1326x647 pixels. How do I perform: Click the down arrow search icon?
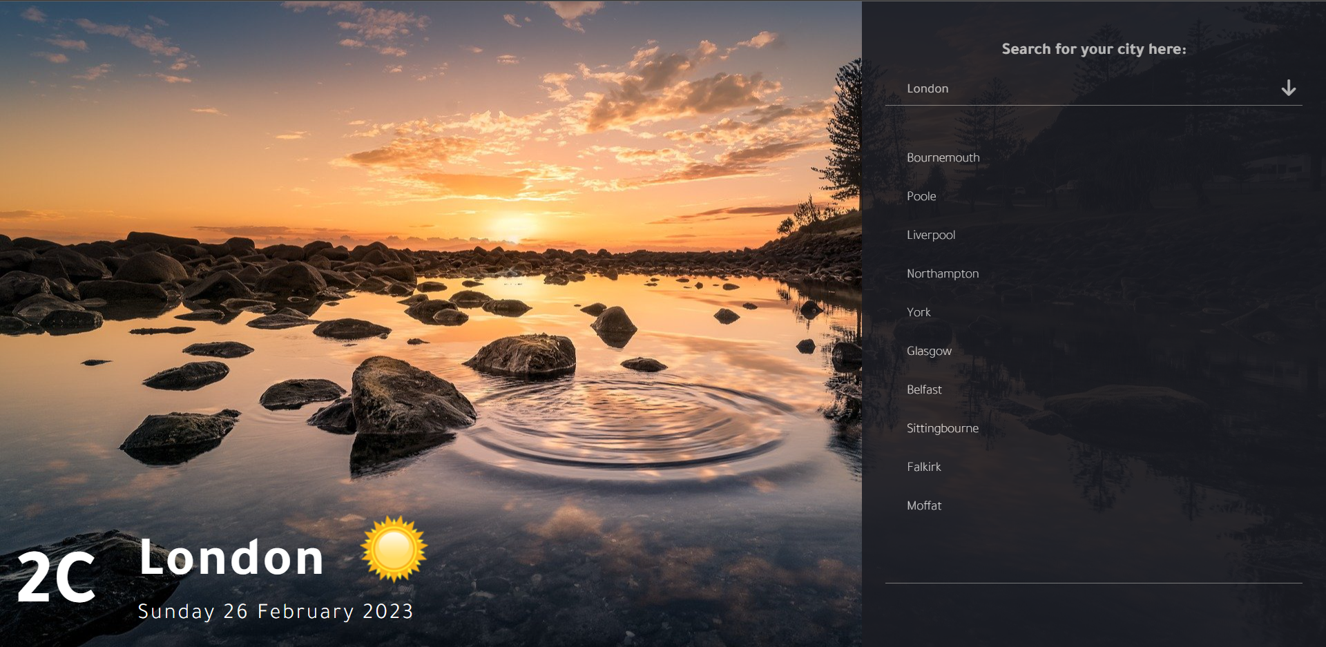pos(1288,88)
